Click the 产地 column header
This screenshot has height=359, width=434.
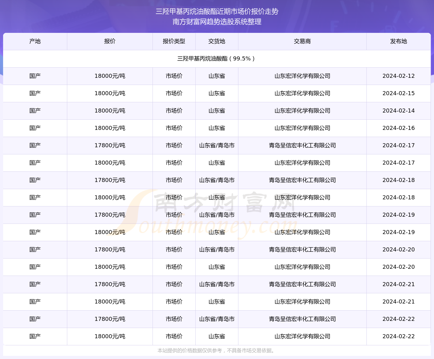(x=35, y=41)
